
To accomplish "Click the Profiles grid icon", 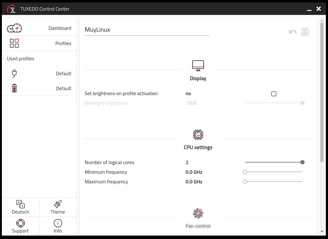I will tap(14, 43).
